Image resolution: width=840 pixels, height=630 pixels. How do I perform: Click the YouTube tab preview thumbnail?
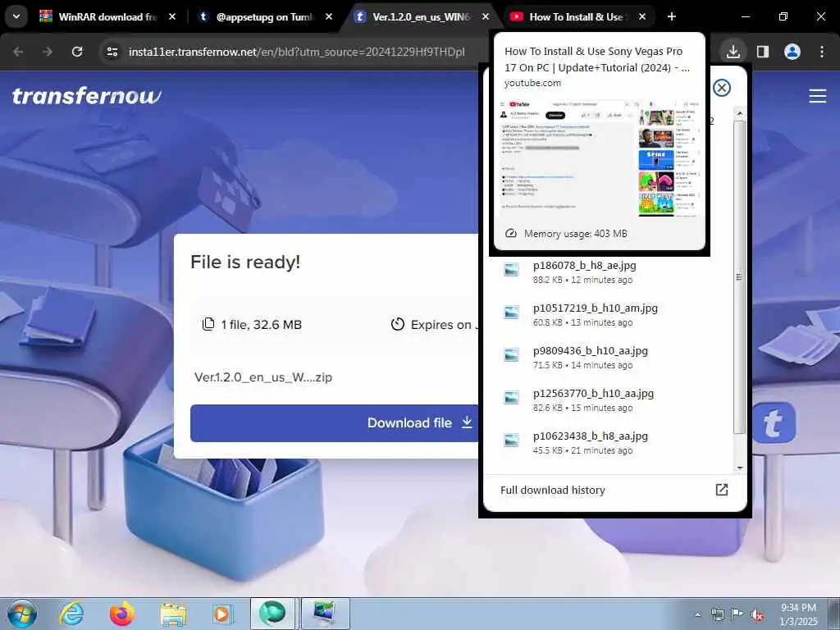tap(600, 157)
